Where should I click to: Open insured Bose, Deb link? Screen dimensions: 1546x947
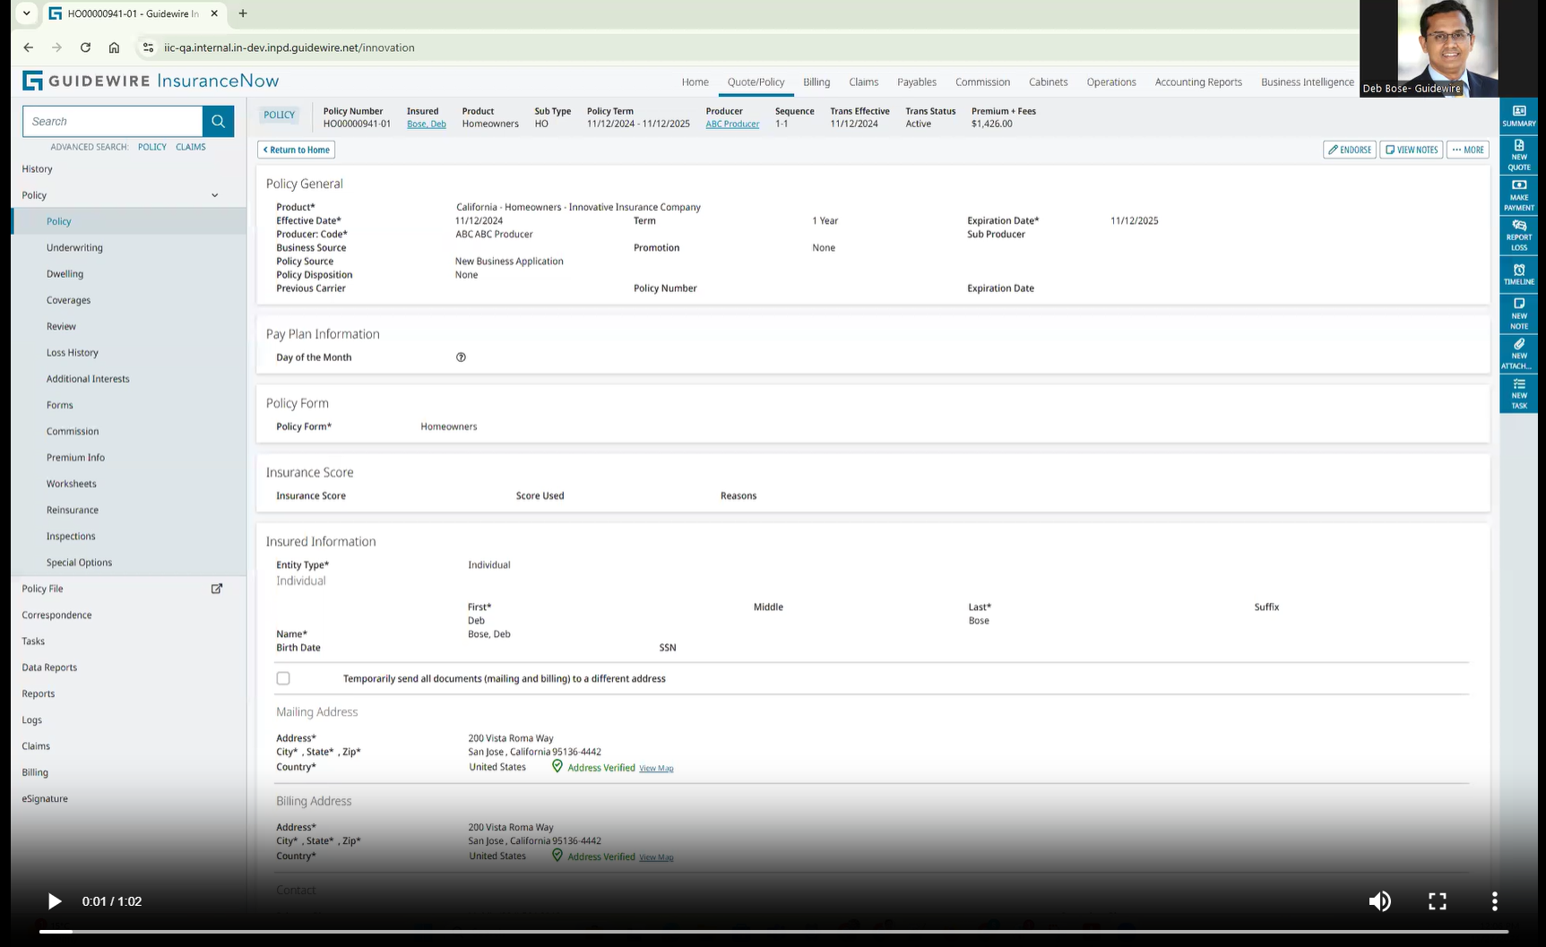(427, 125)
